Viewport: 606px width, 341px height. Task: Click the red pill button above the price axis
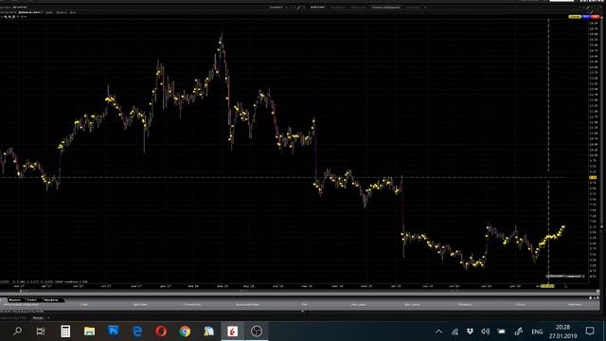(596, 17)
